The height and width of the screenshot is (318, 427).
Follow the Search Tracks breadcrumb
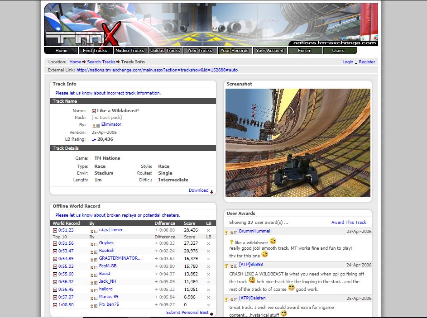click(x=101, y=62)
